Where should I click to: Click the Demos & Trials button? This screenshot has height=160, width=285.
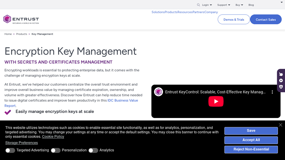(x=234, y=20)
